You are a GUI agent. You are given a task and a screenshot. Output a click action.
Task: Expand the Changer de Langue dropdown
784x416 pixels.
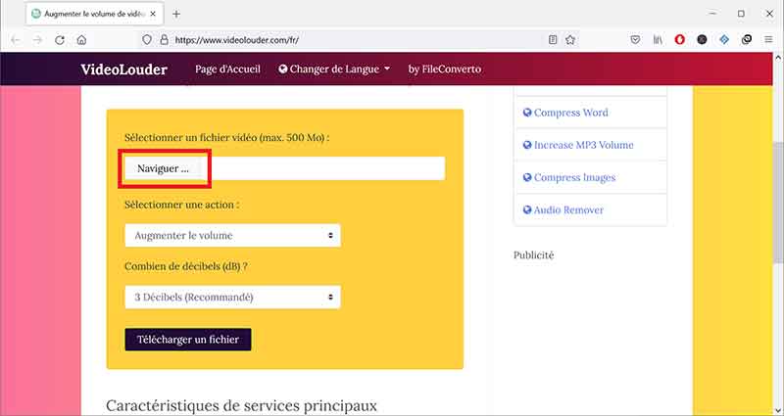click(334, 69)
